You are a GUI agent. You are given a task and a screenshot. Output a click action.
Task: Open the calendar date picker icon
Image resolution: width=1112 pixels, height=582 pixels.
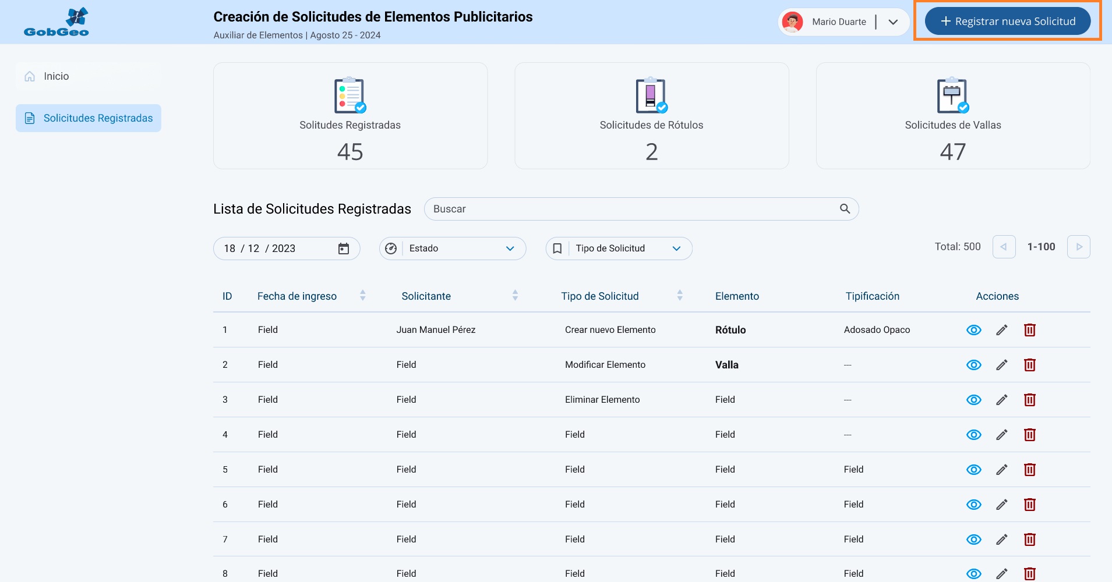point(344,249)
